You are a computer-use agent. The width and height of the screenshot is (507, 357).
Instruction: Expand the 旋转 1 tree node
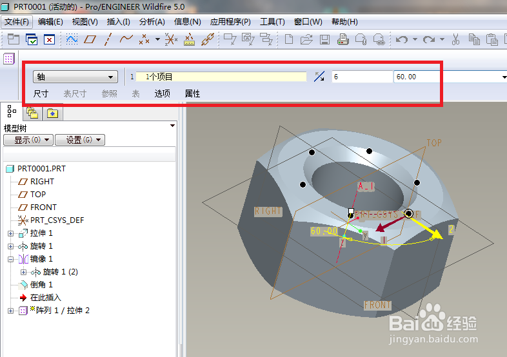(x=11, y=246)
